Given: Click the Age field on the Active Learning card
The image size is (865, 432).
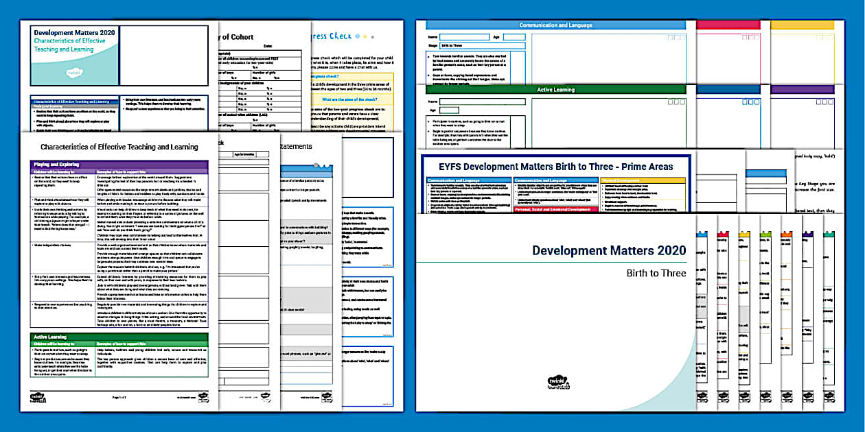Looking at the screenshot, I should (x=449, y=110).
